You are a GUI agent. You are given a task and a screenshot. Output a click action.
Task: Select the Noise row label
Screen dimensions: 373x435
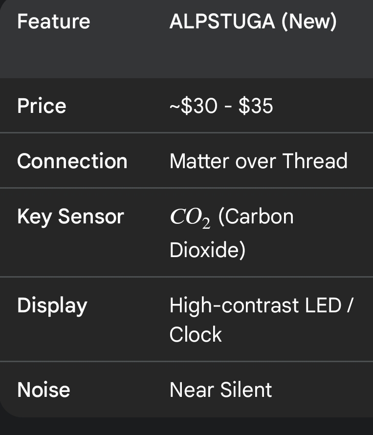[x=44, y=390]
